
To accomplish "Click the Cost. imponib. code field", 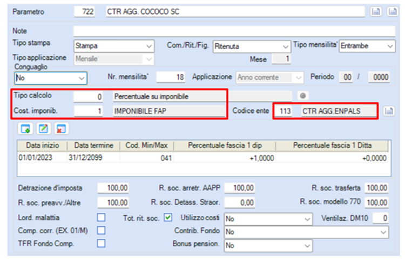I will click(x=88, y=111).
